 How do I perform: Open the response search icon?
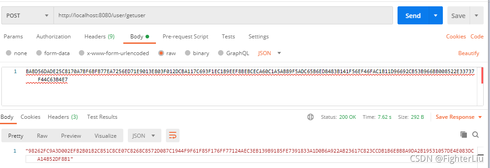[x=475, y=135]
